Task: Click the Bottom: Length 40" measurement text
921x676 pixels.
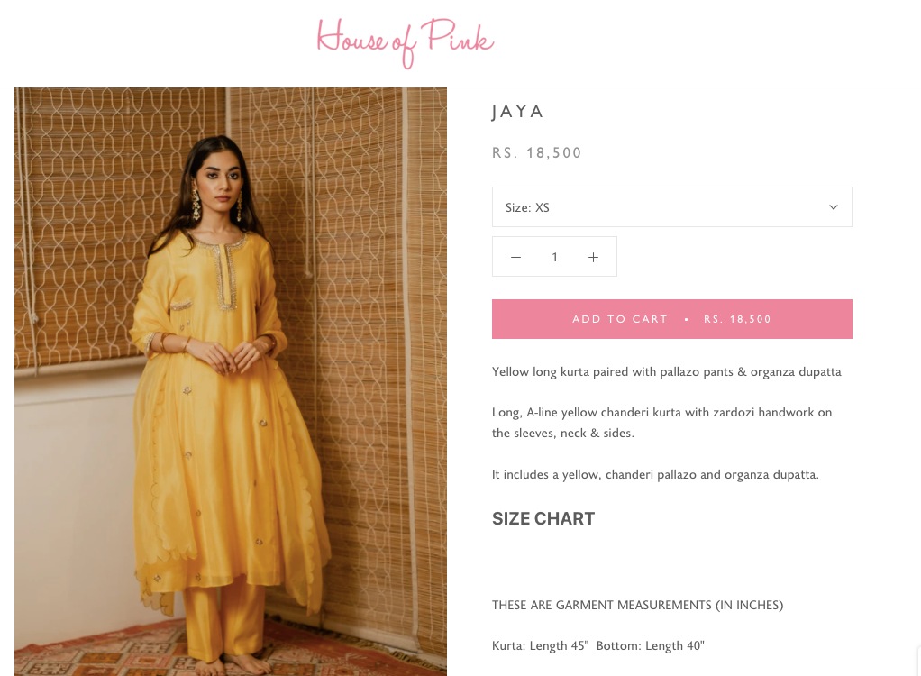Action: pyautogui.click(x=651, y=646)
